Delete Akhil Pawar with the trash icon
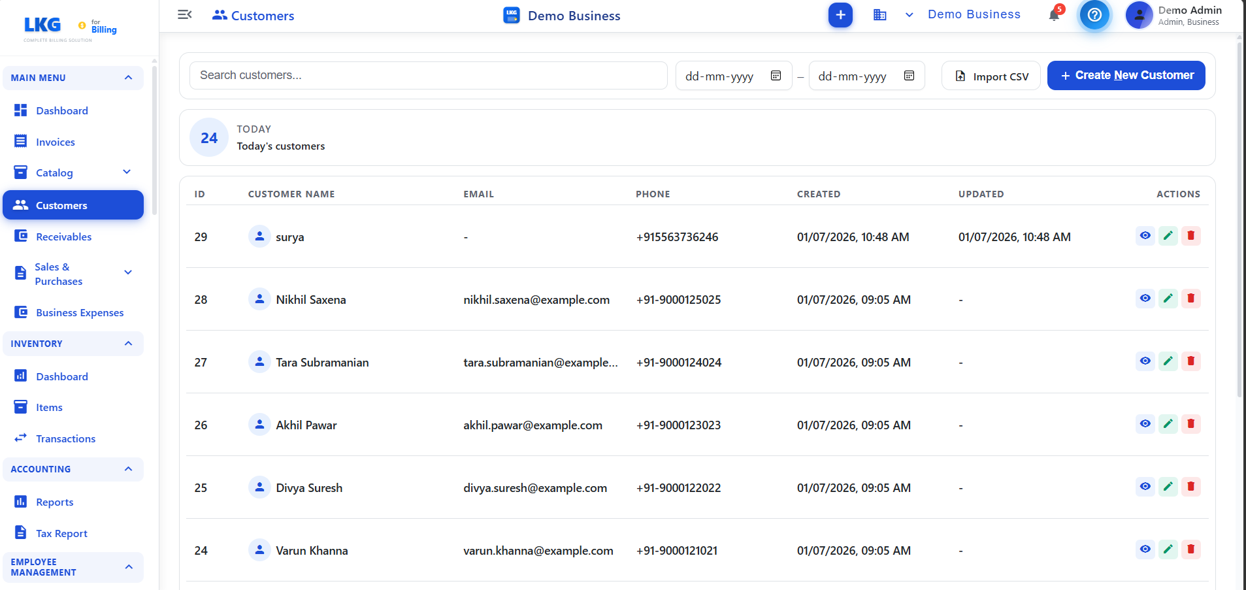Screen dimensions: 1246x590 [1191, 424]
